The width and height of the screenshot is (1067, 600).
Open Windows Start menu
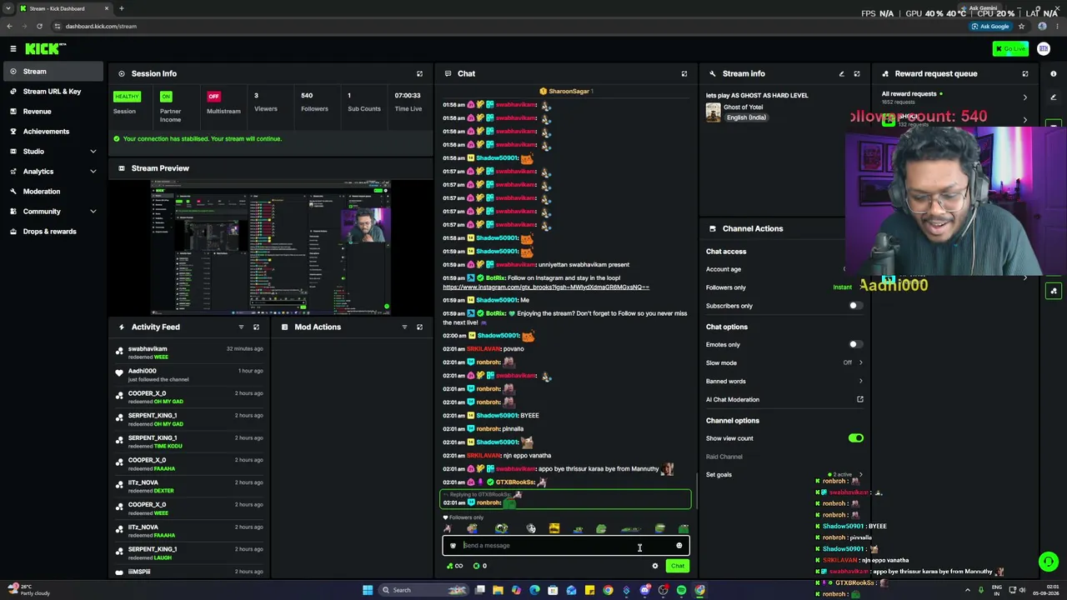coord(368,590)
